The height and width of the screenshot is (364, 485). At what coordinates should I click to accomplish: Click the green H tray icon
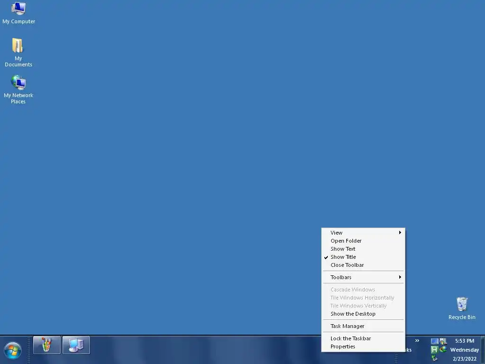click(x=434, y=350)
